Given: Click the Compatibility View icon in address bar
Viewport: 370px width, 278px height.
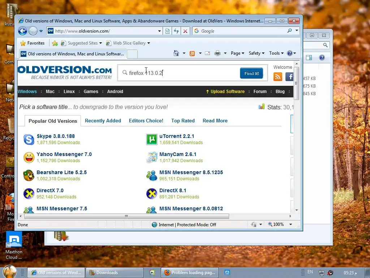Looking at the screenshot, I should pos(167,31).
